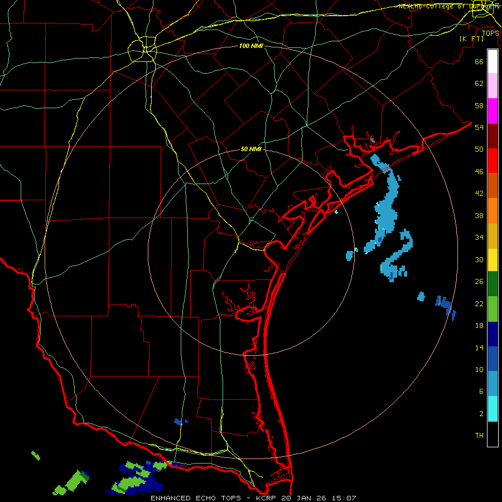Click the "34" legend value
This screenshot has width=502, height=502.
click(479, 237)
